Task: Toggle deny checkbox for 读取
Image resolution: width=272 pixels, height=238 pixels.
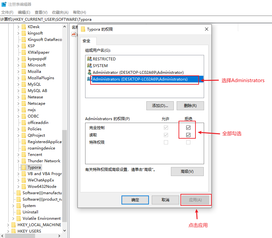Action: (188, 135)
